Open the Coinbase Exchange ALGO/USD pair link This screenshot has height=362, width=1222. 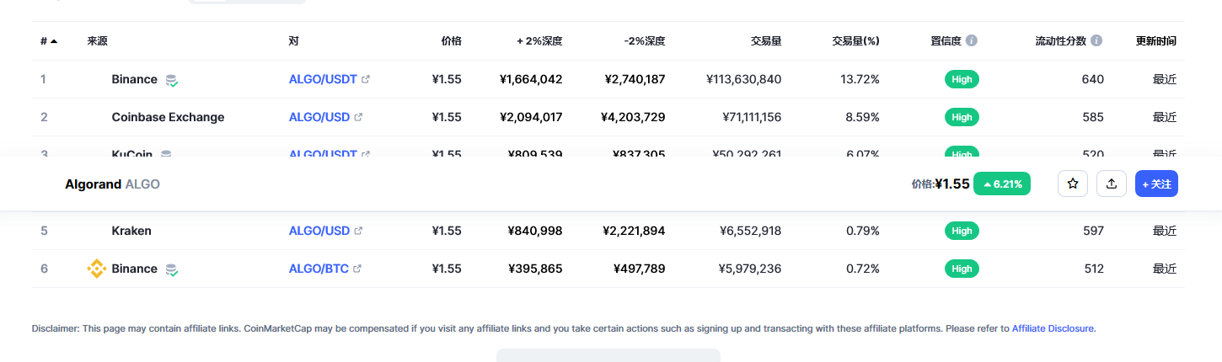(x=319, y=117)
